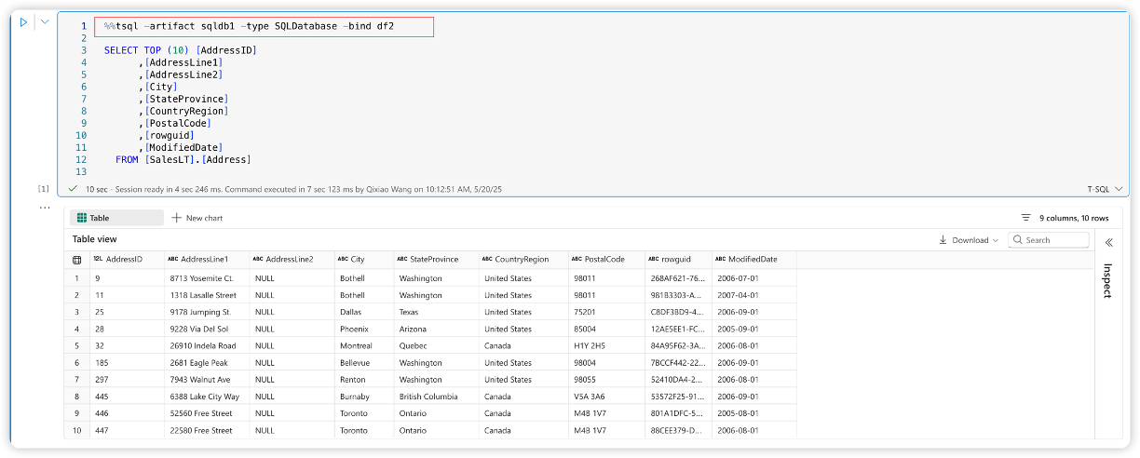Open the Inspect side panel
Viewport: 1140px width, 458px height.
coord(1107,280)
